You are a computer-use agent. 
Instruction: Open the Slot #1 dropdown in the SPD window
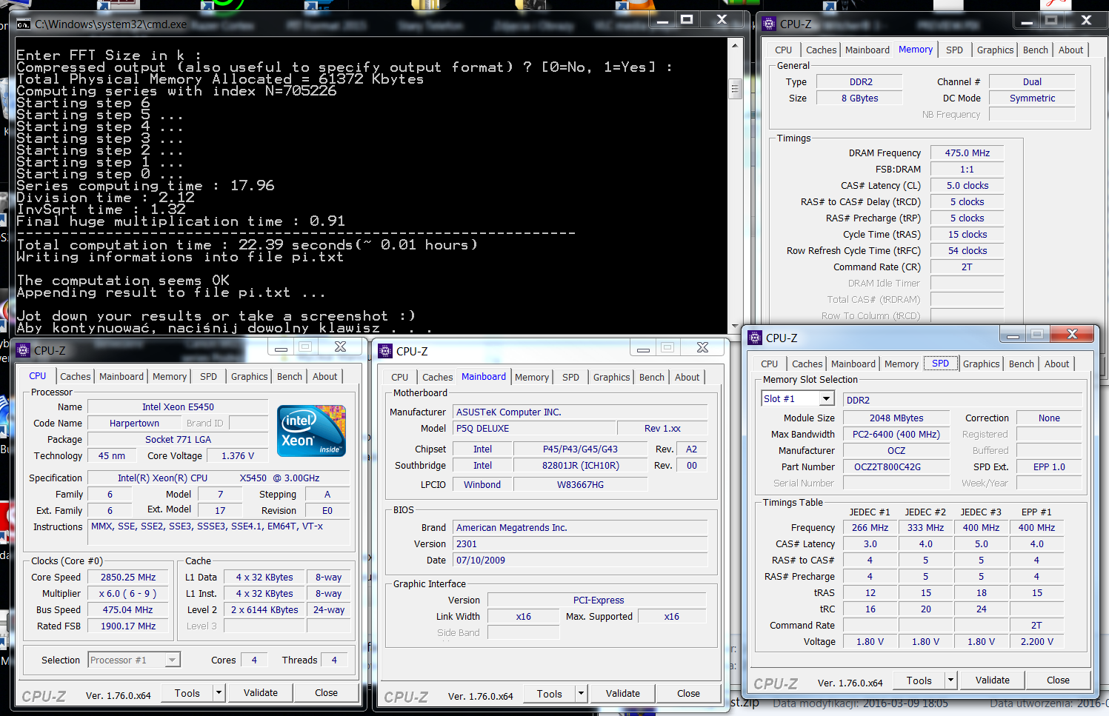coord(827,398)
